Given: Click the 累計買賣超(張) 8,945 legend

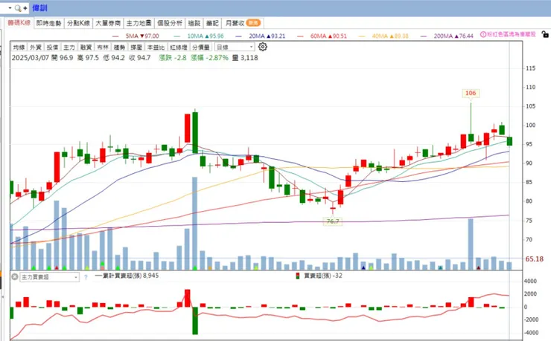Looking at the screenshot, I should pyautogui.click(x=127, y=276).
